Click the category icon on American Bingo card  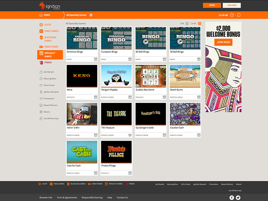pos(95,59)
